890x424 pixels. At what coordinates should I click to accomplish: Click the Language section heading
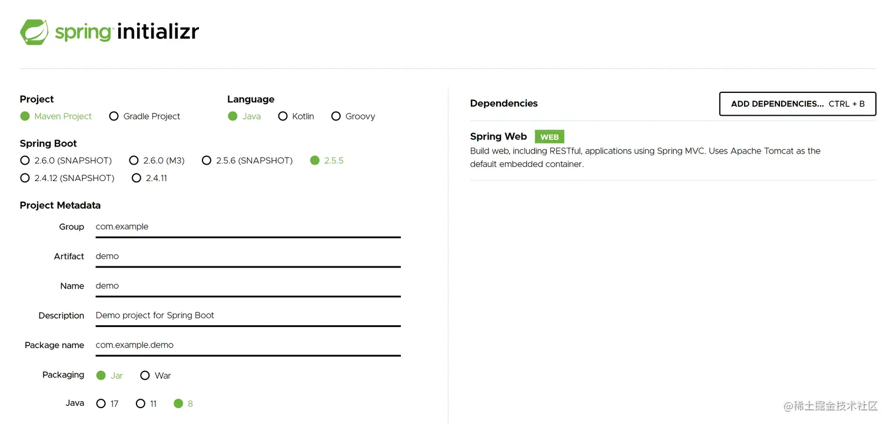click(x=251, y=99)
